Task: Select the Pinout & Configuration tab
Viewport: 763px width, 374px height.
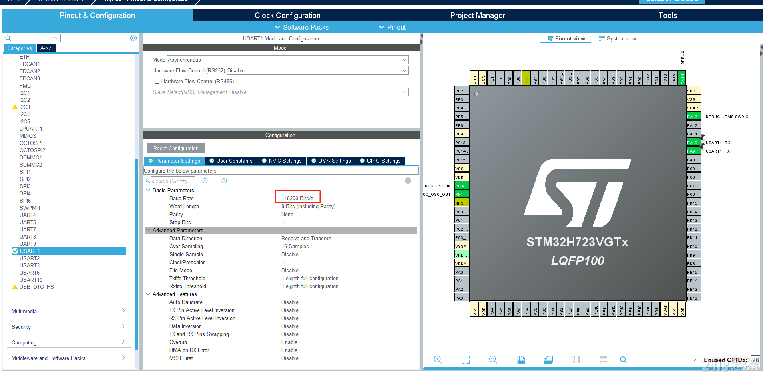Action: [x=97, y=15]
